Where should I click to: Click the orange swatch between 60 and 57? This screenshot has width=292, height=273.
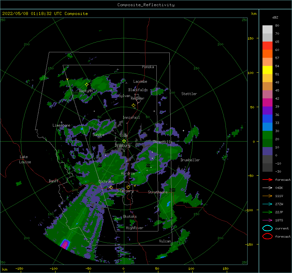tap(267, 54)
